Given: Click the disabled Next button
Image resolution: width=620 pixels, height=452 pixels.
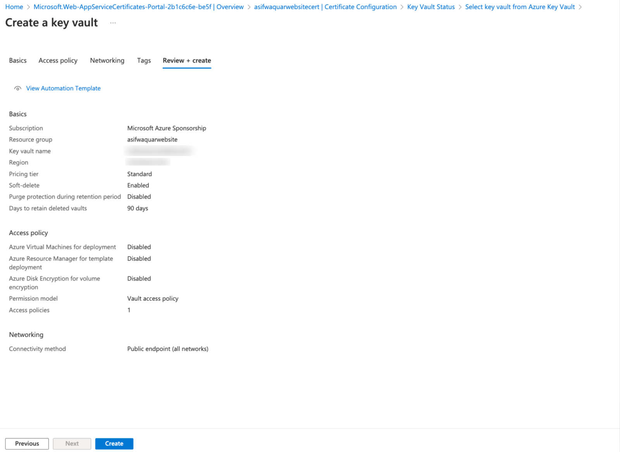Looking at the screenshot, I should point(72,443).
